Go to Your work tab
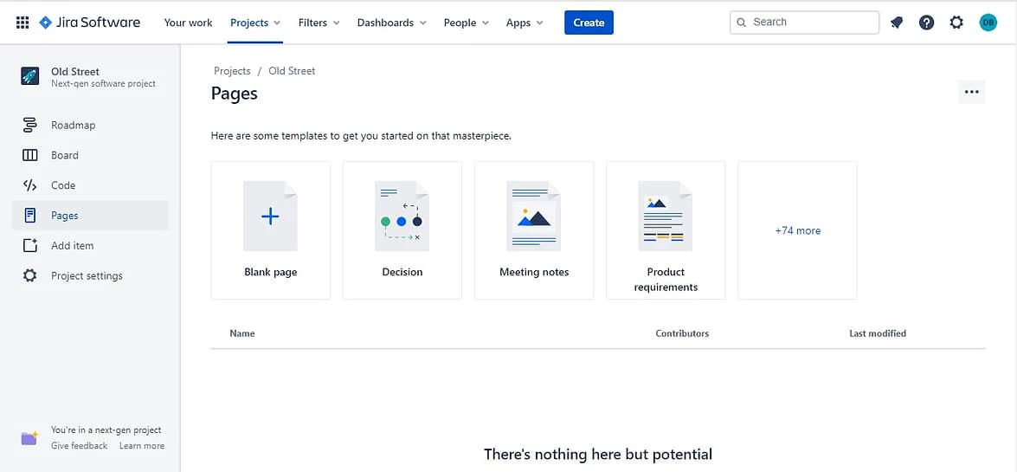Screen dimensions: 1017x472 (x=188, y=23)
